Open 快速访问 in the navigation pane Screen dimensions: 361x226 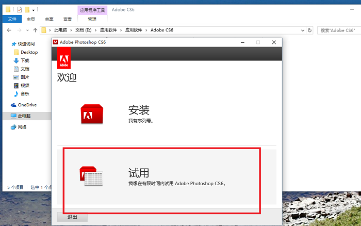click(26, 44)
